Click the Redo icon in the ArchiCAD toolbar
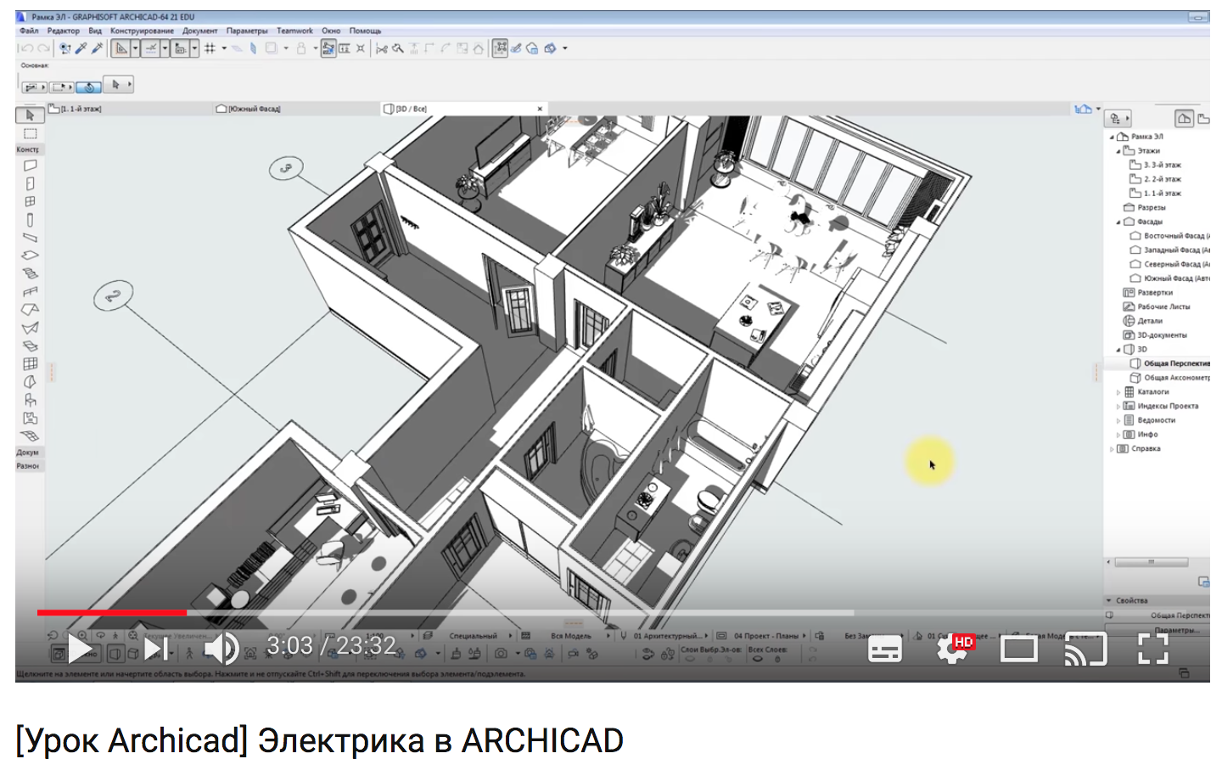1222x759 pixels. click(x=43, y=48)
